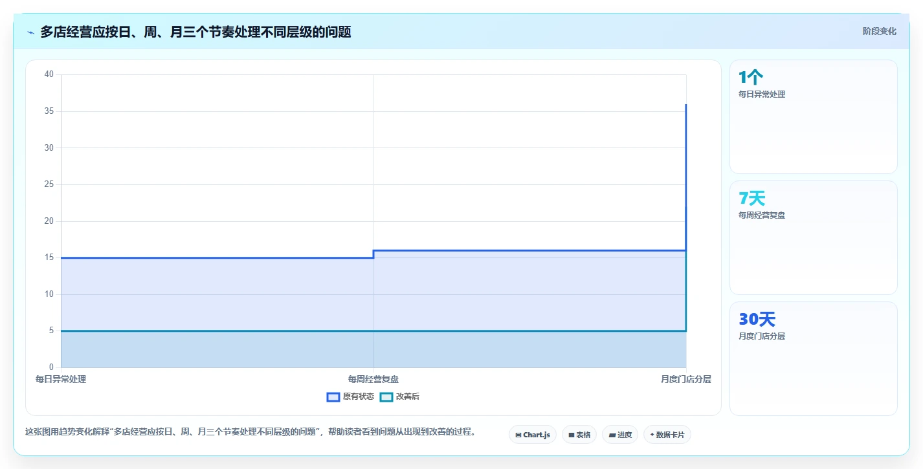Screen dimensions: 923x469
Task: Click the 改善后 legend label
Action: (408, 397)
